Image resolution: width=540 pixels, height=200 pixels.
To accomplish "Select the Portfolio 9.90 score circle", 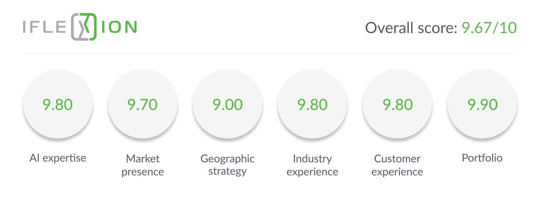I will point(482,105).
